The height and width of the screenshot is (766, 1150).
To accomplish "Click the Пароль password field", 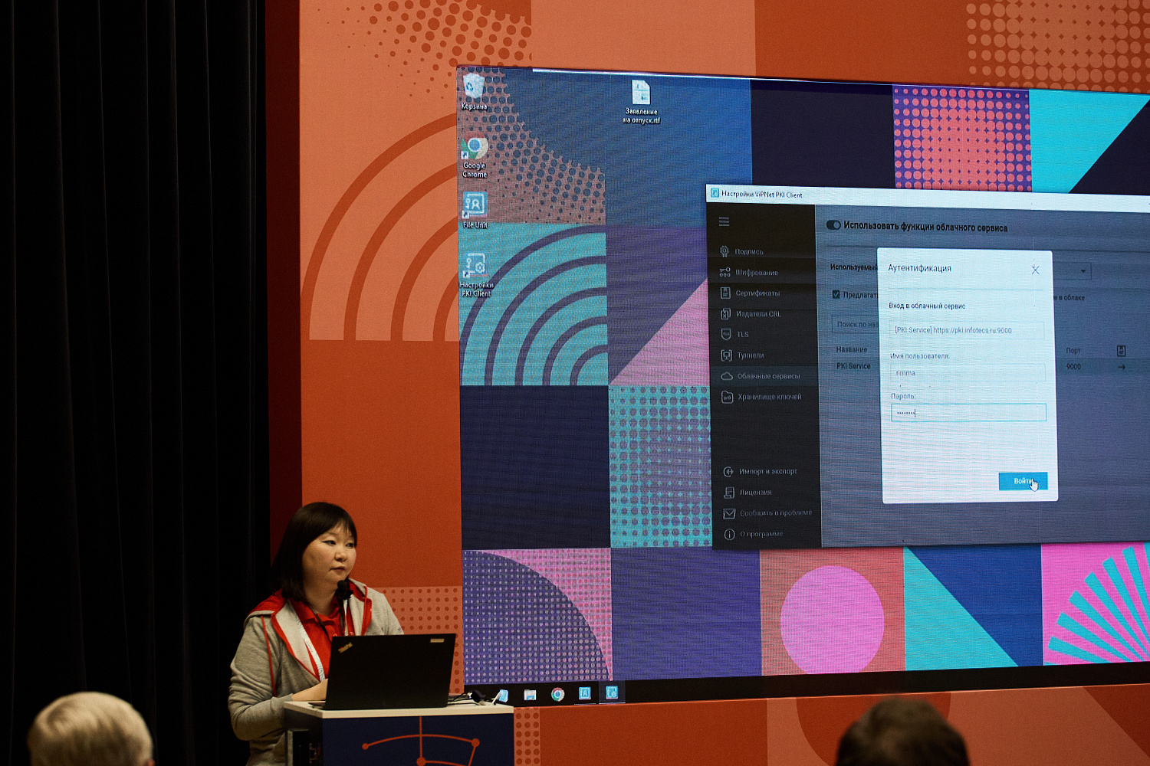I will click(968, 413).
